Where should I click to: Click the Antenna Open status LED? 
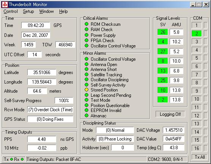(x=87, y=65)
